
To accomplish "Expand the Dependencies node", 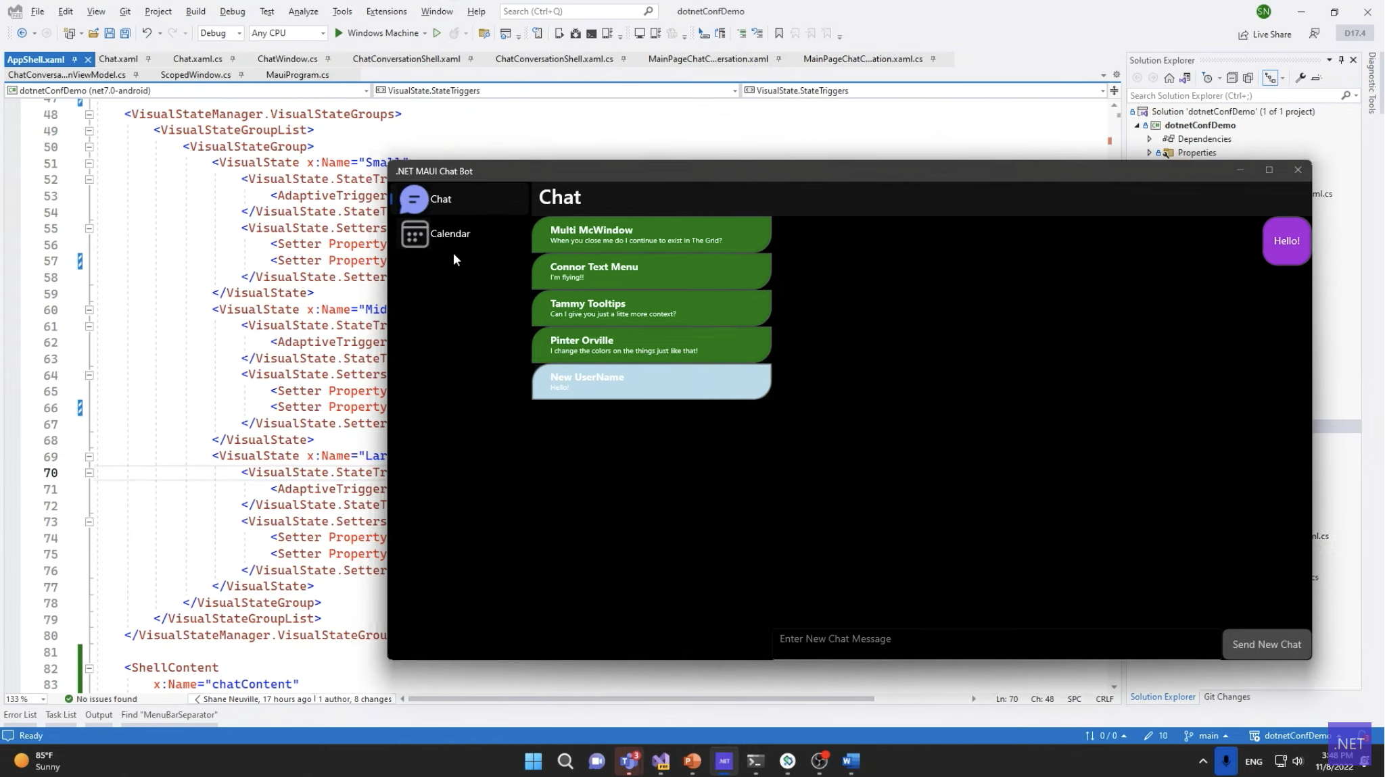I will pyautogui.click(x=1149, y=139).
